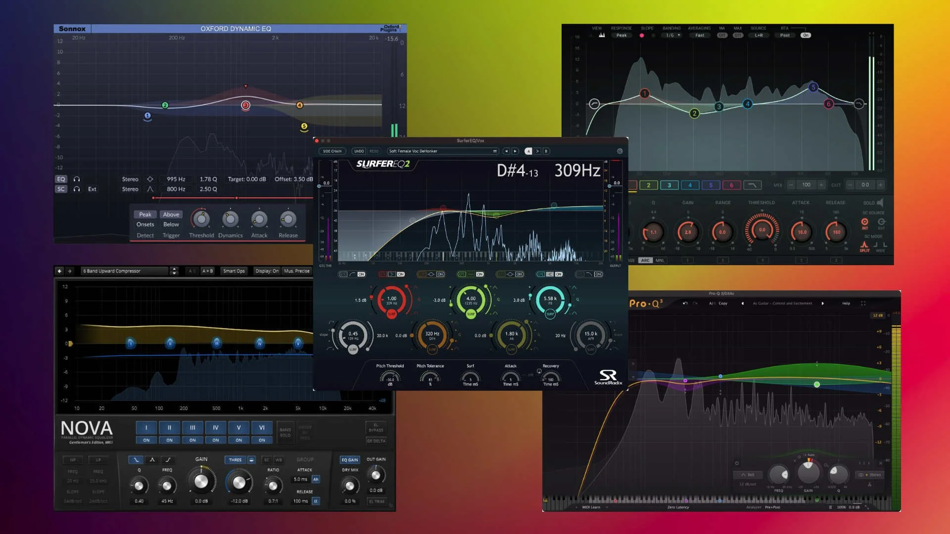
Task: Click UNDO button in SurferEQ
Action: [x=359, y=151]
